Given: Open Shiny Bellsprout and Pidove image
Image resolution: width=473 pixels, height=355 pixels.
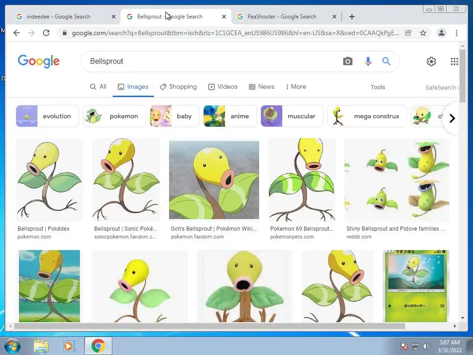Looking at the screenshot, I should click(x=397, y=180).
